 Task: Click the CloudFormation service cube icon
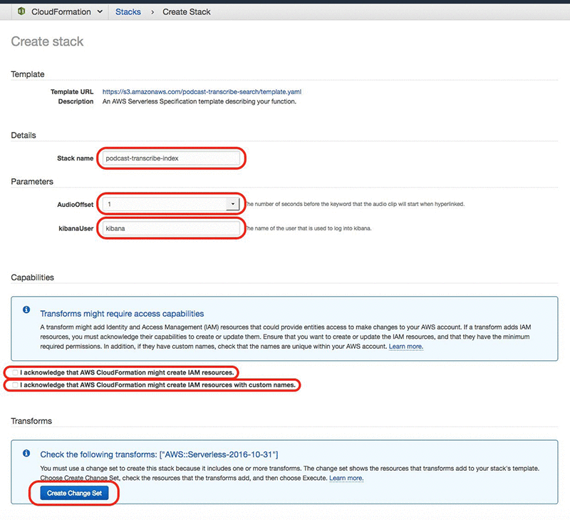pyautogui.click(x=21, y=11)
